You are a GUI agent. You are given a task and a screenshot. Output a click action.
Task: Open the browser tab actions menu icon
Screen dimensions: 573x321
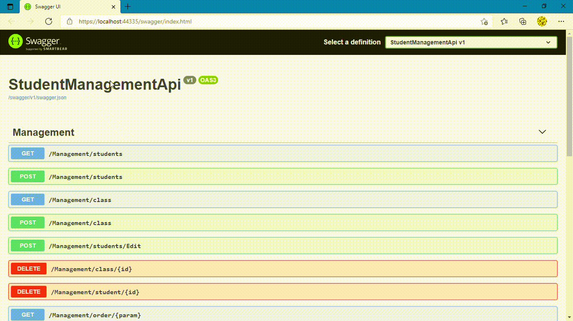pos(10,7)
